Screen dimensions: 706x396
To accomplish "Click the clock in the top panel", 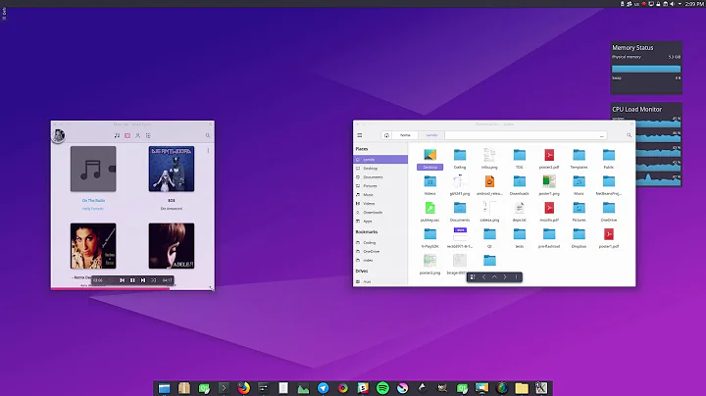I will click(694, 4).
